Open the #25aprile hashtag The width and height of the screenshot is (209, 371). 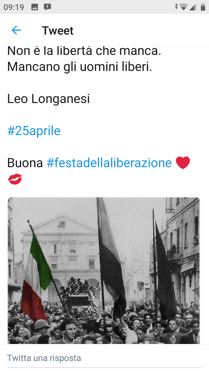[x=34, y=131]
